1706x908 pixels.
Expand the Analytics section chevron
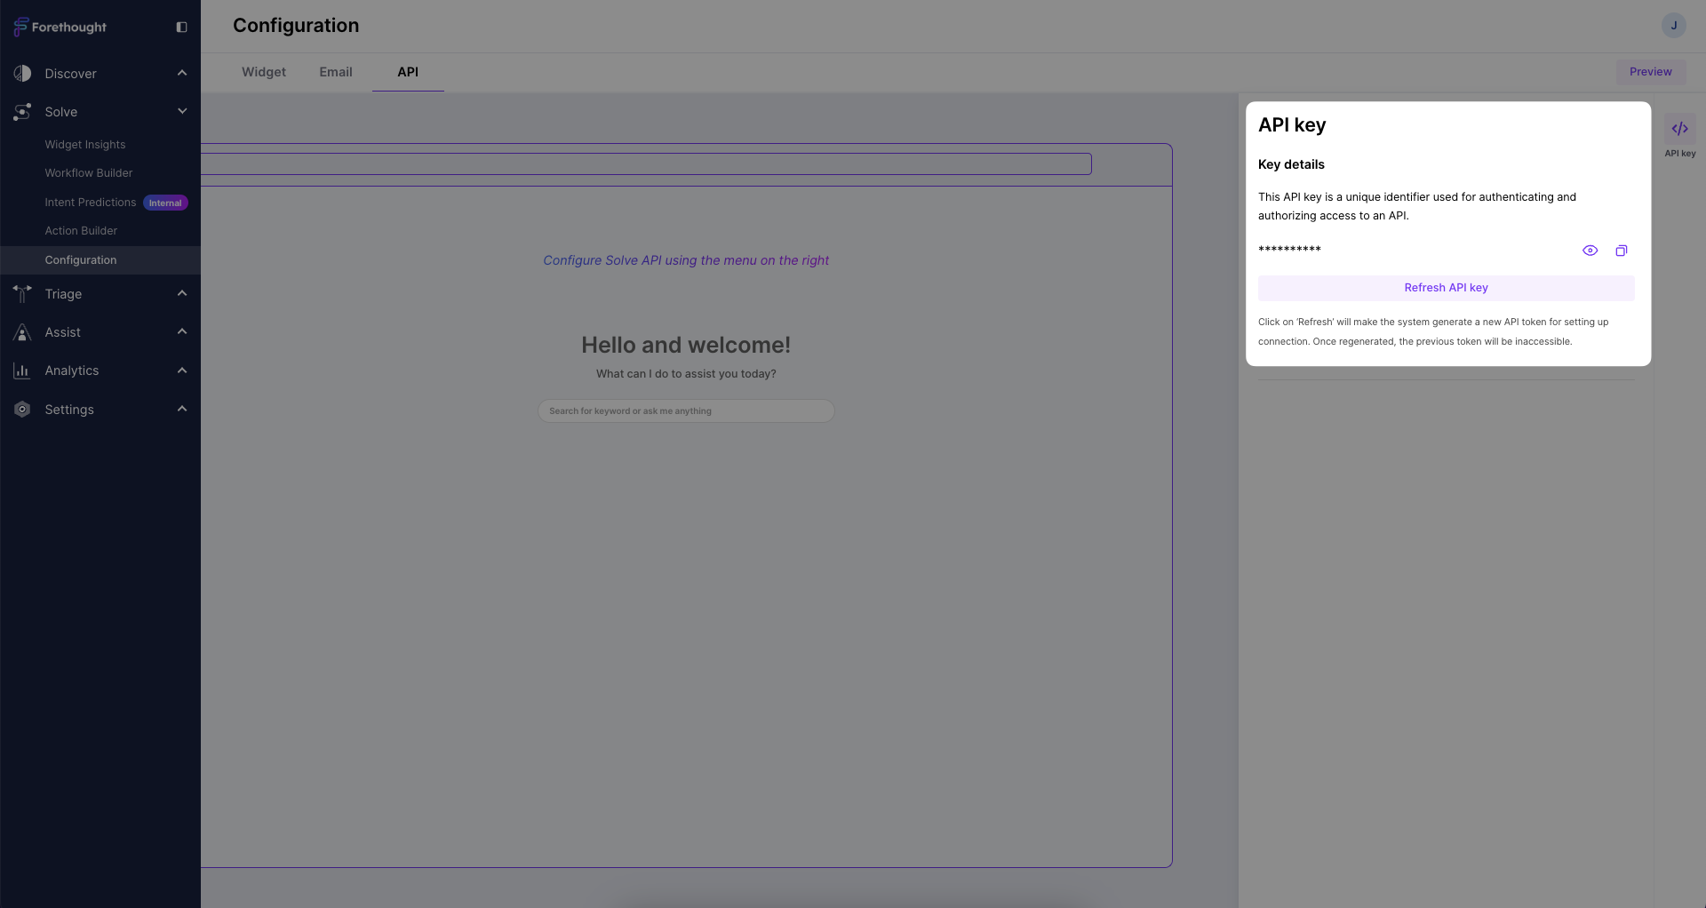182,370
